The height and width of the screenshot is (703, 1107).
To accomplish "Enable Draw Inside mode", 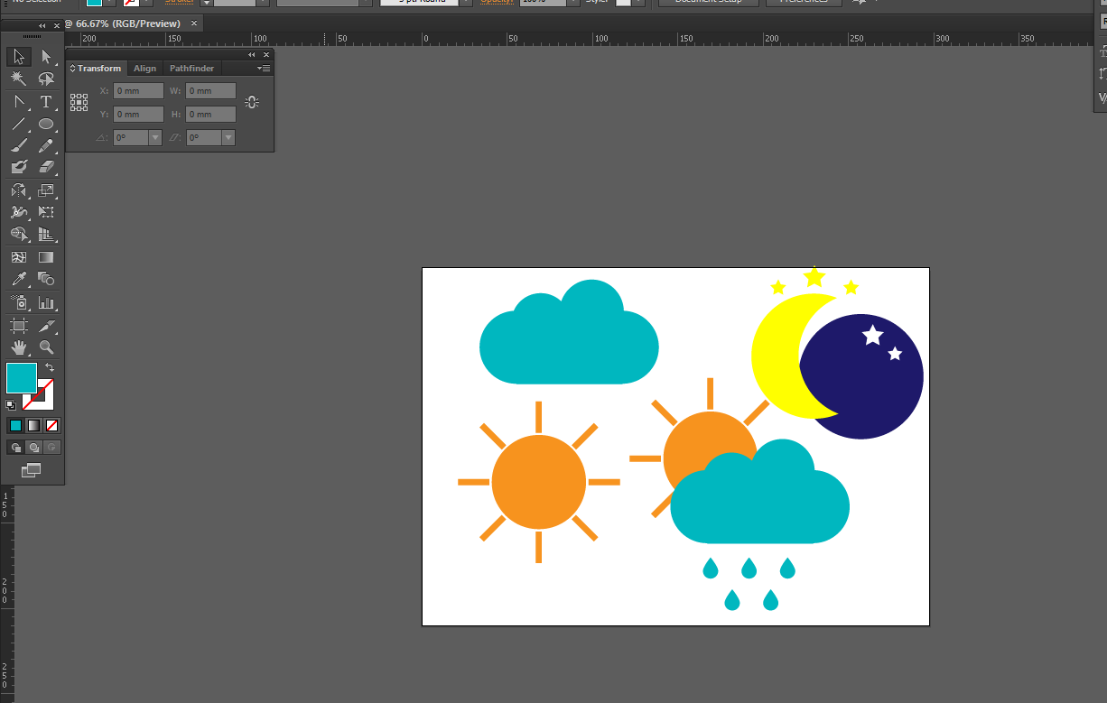I will tap(52, 447).
